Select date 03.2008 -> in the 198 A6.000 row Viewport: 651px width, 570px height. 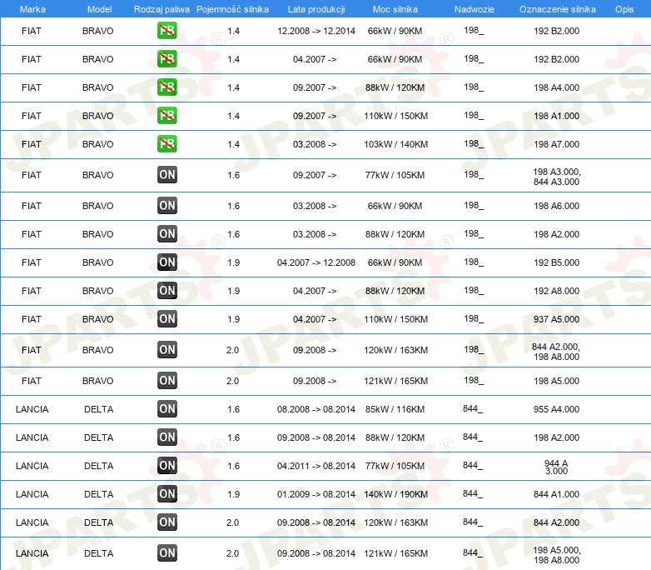click(315, 206)
